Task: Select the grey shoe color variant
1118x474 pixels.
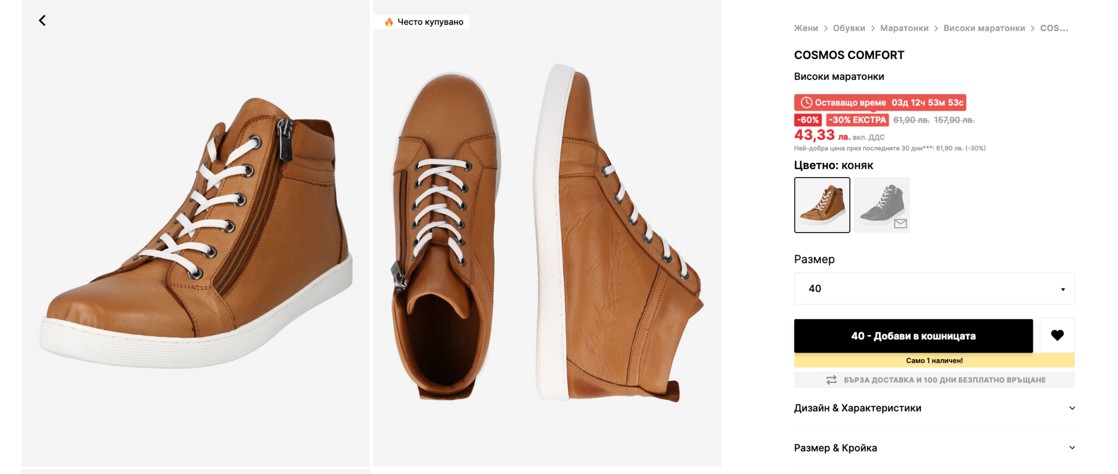Action: point(881,205)
